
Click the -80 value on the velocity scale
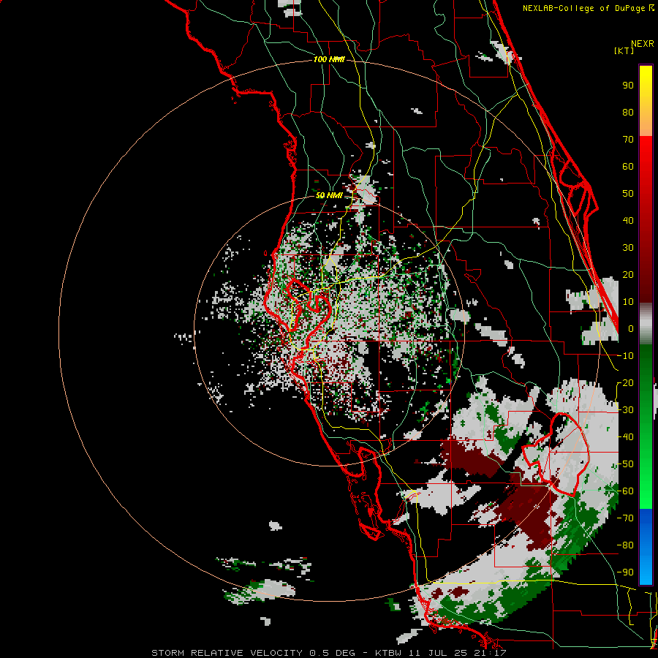pyautogui.click(x=625, y=545)
